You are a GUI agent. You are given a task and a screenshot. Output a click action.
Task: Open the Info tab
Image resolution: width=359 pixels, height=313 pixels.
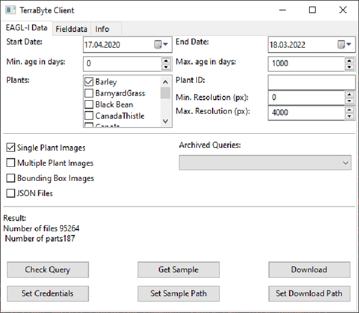click(x=102, y=29)
